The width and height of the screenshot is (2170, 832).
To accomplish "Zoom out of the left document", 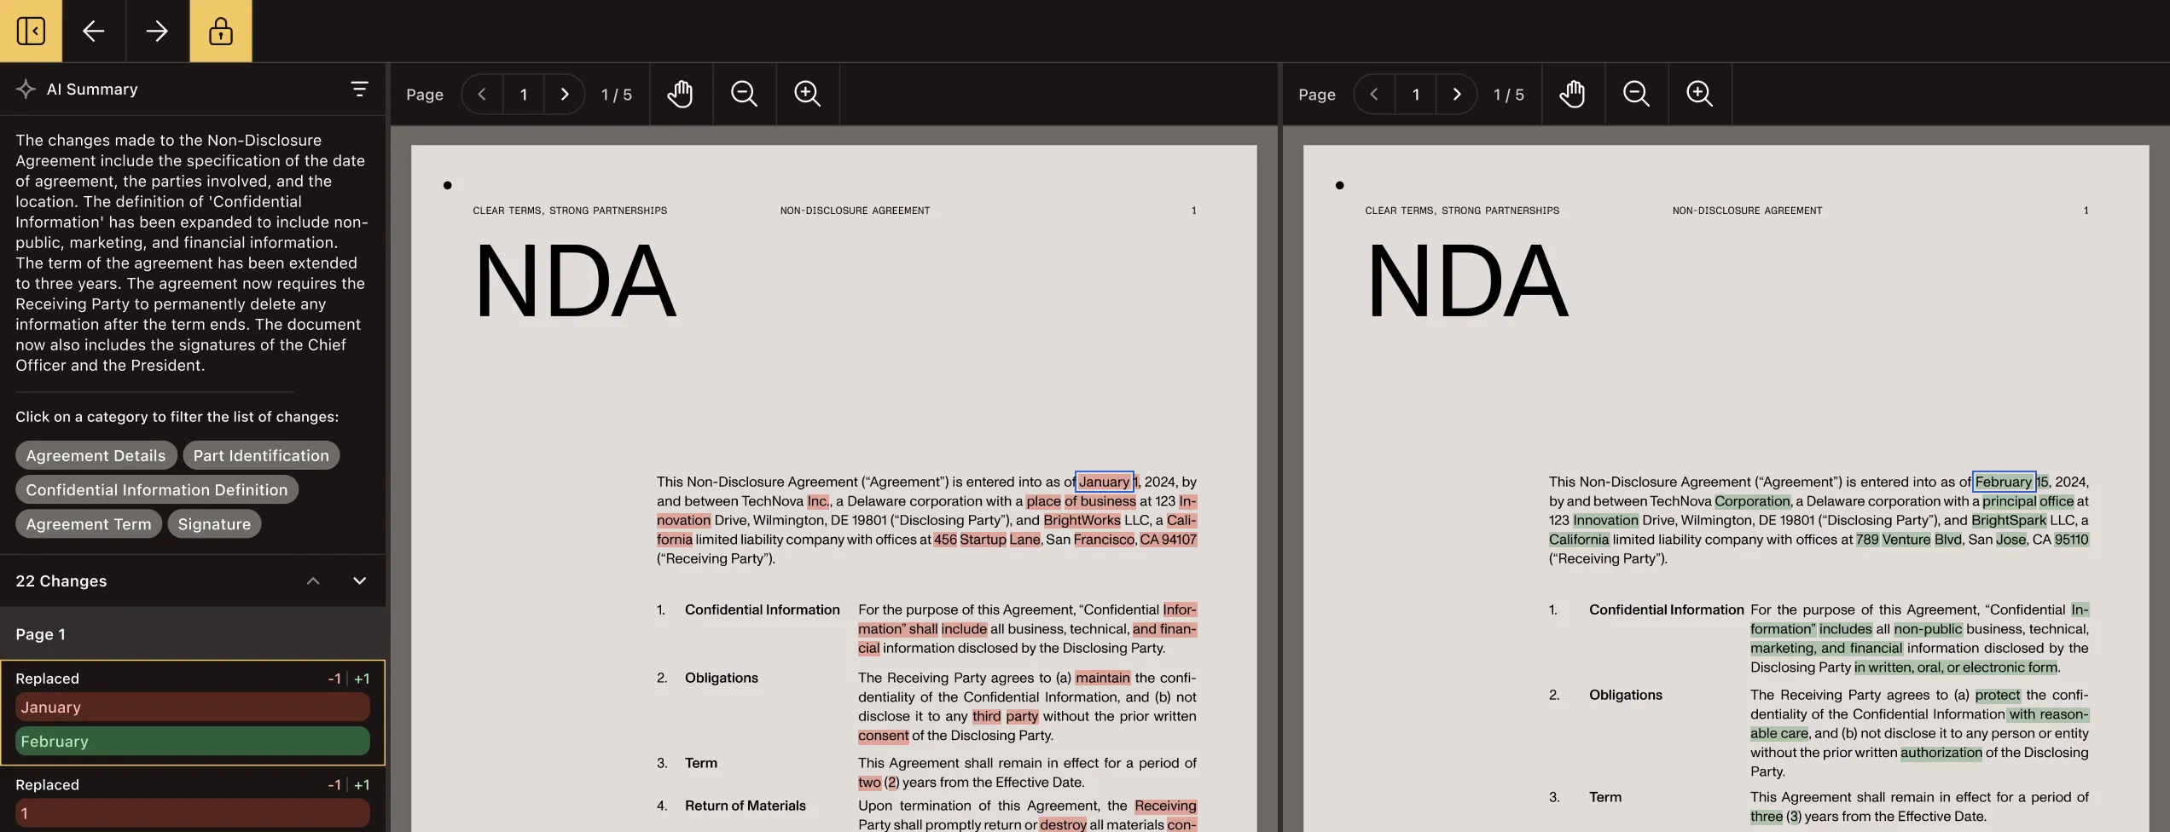I will (x=744, y=94).
